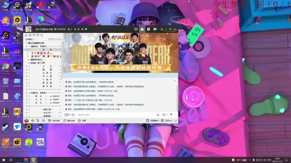Collapse the 直播专区 section expander

(27, 46)
